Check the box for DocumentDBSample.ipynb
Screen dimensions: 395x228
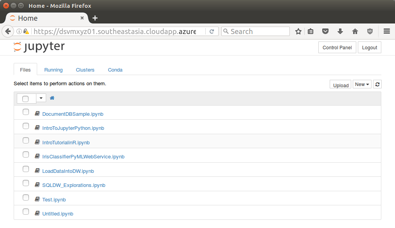click(x=26, y=112)
